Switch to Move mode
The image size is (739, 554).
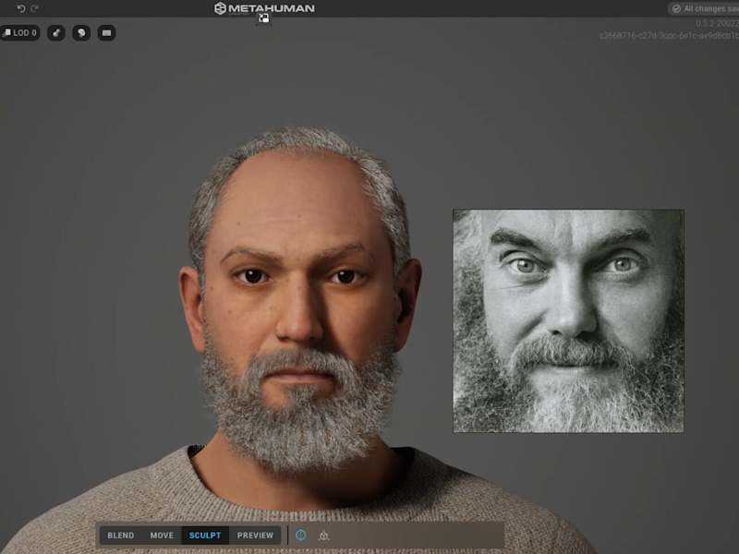pyautogui.click(x=162, y=536)
